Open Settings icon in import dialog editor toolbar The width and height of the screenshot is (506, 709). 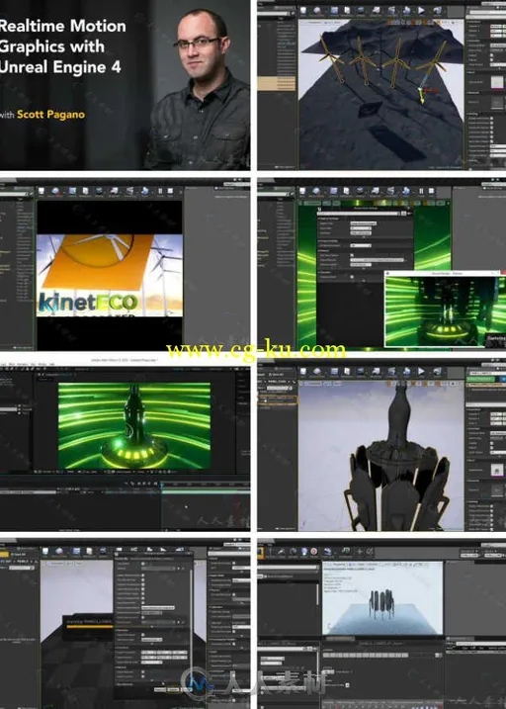pos(103,551)
